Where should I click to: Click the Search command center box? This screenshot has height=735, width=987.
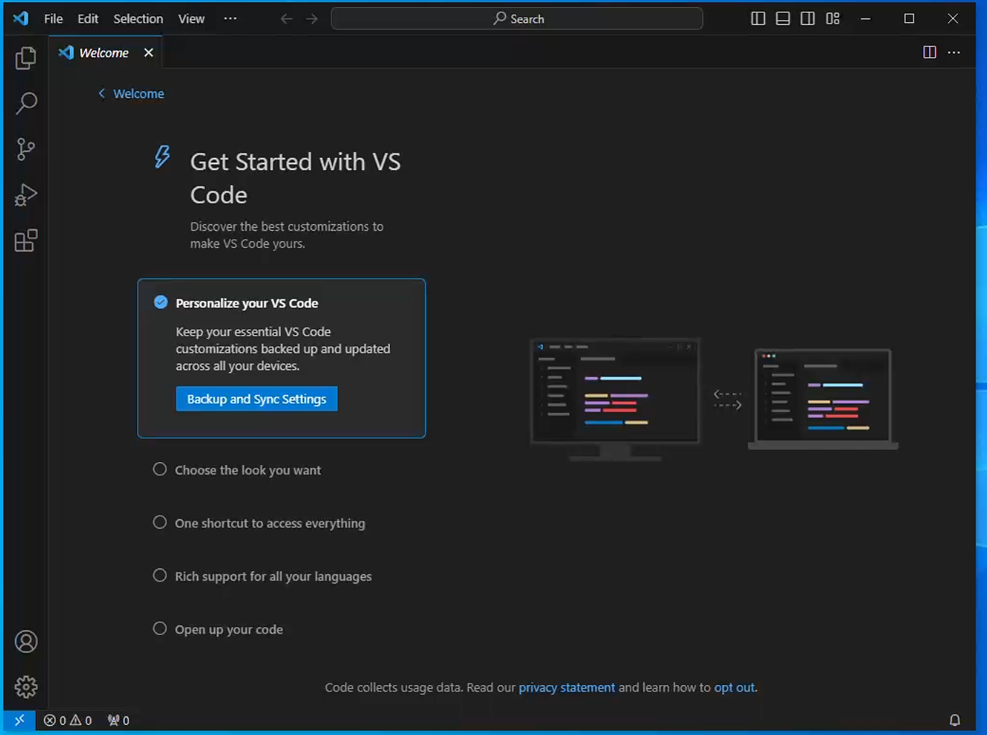click(x=517, y=19)
